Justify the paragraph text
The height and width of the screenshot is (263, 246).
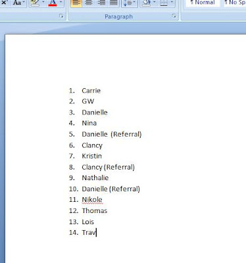[x=114, y=3]
